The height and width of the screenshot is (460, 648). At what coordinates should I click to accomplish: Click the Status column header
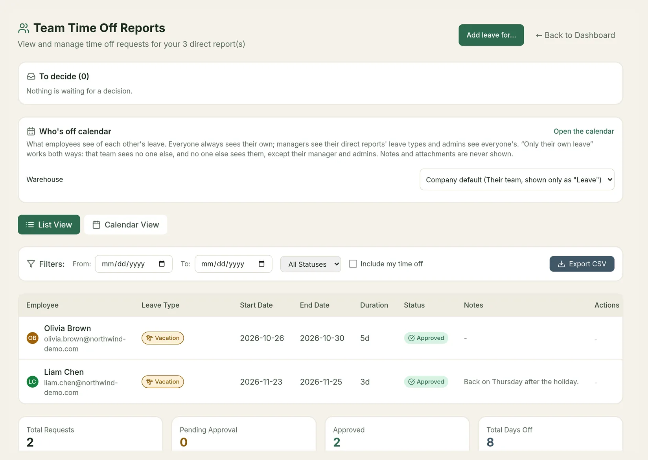[x=414, y=305]
